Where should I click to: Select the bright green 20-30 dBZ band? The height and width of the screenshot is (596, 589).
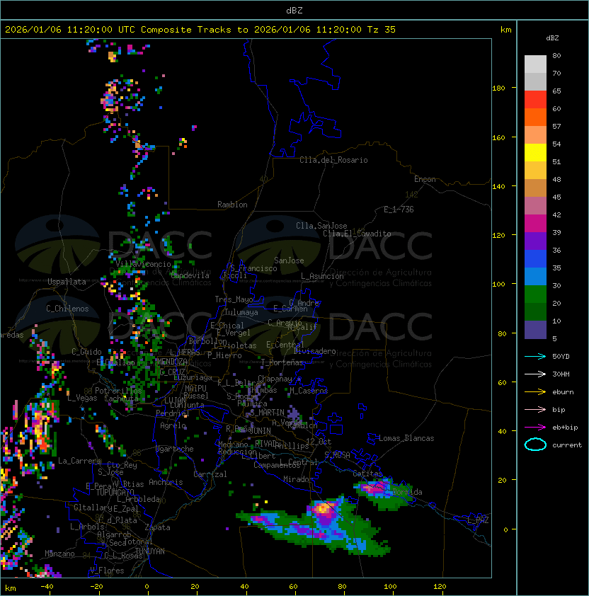[x=535, y=294]
